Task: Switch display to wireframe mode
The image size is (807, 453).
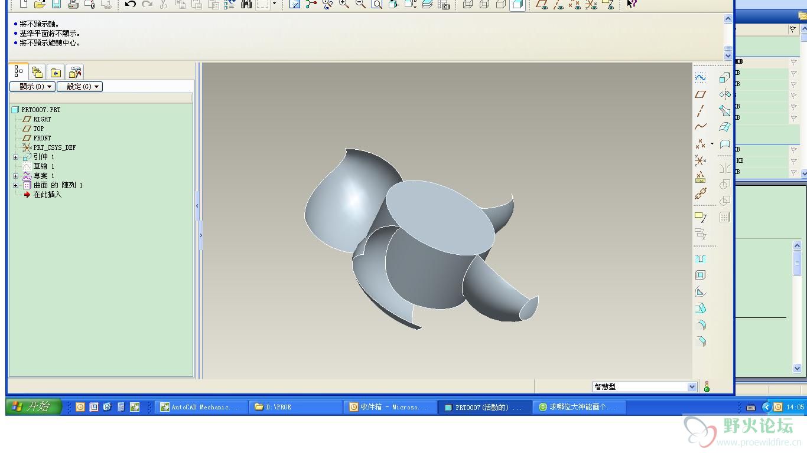Action: pyautogui.click(x=468, y=4)
